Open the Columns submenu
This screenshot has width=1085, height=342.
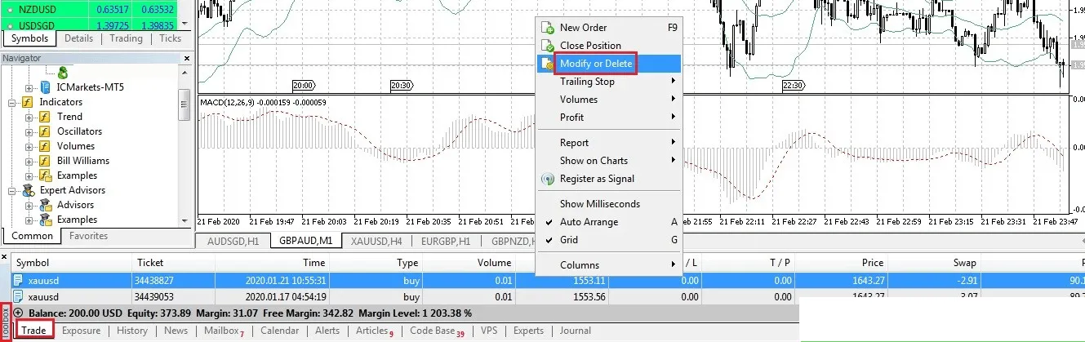[x=608, y=265]
